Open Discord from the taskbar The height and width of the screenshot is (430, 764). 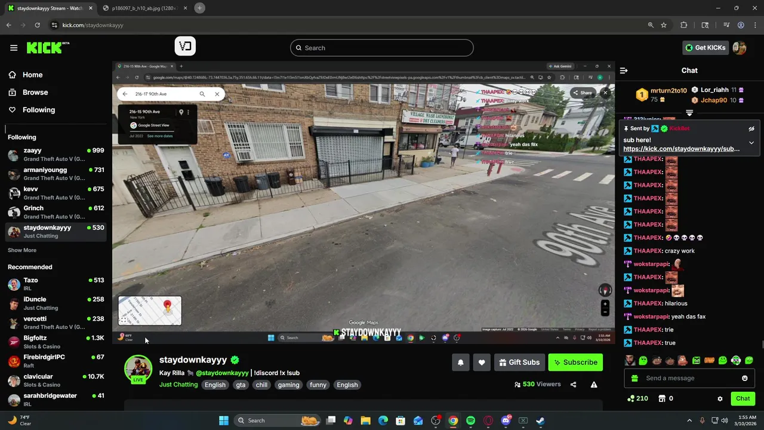[506, 420]
